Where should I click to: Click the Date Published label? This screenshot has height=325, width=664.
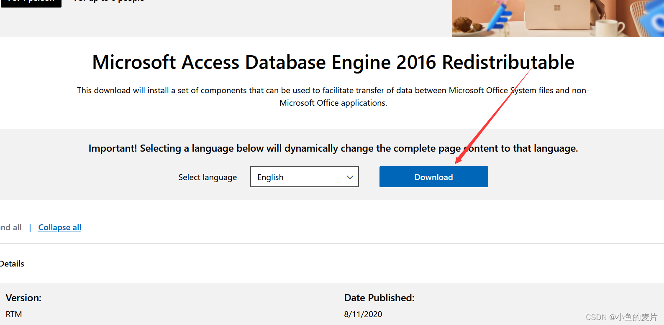pos(379,297)
